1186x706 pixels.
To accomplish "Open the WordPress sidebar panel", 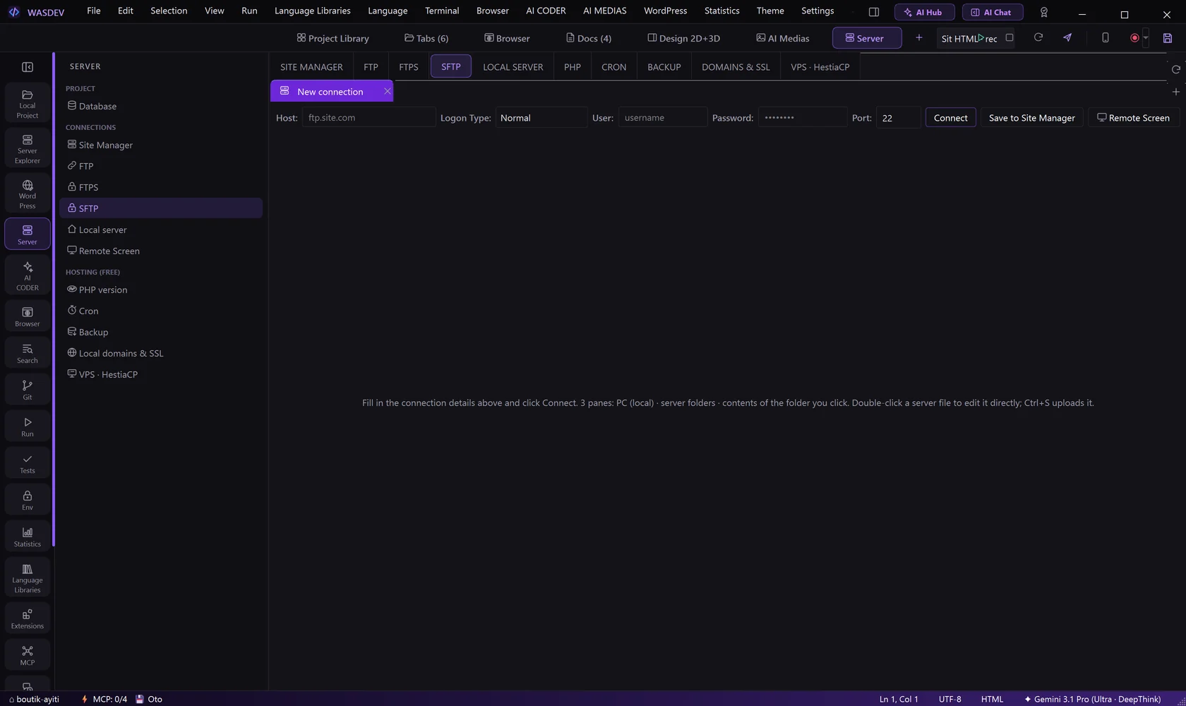I will pos(28,193).
